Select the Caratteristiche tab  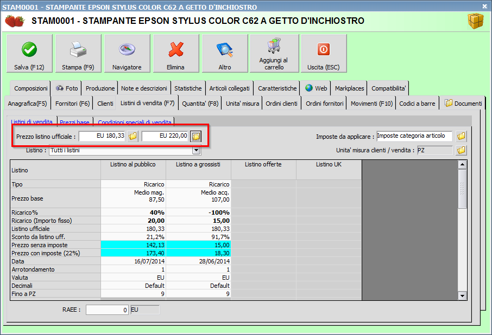[x=277, y=88]
